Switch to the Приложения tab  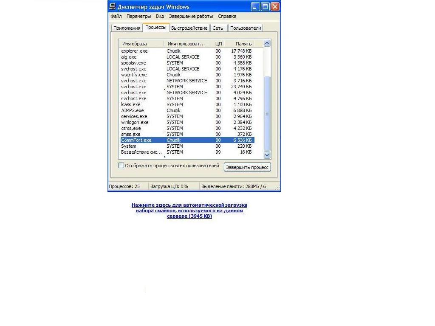(x=127, y=28)
